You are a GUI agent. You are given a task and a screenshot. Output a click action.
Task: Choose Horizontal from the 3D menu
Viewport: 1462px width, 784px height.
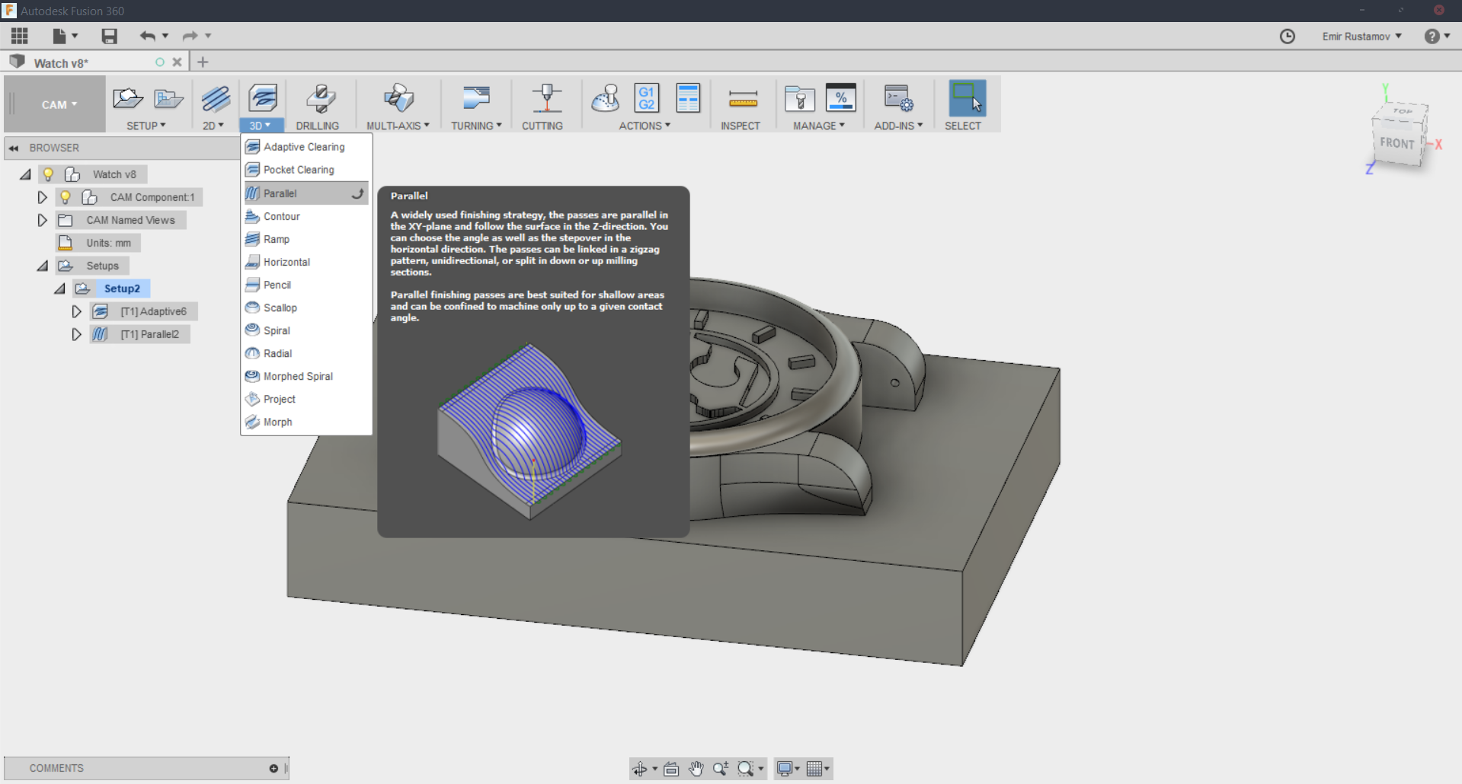click(306, 262)
